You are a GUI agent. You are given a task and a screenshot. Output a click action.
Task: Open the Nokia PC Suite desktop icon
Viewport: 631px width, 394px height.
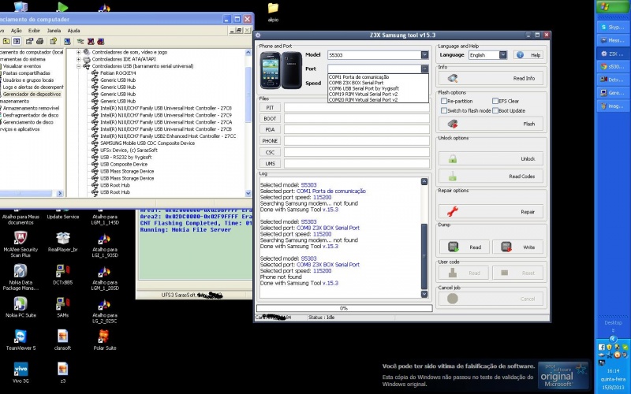click(x=21, y=307)
